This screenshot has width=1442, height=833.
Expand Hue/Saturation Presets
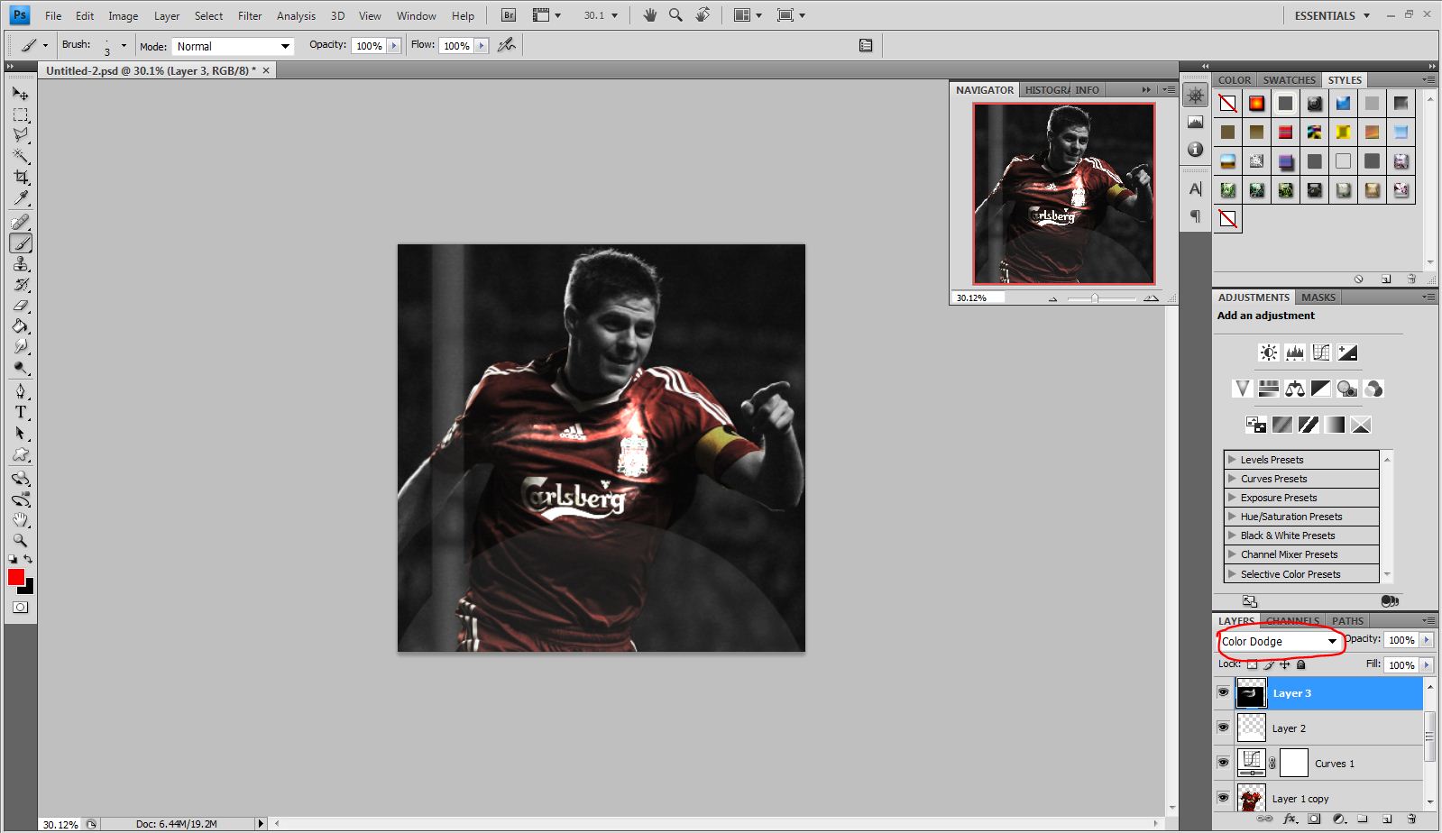pyautogui.click(x=1232, y=517)
